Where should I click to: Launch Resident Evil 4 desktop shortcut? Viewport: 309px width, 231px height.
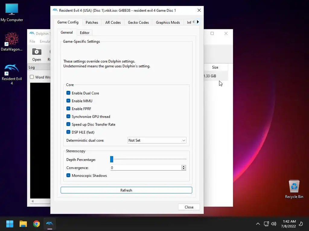[x=12, y=75]
